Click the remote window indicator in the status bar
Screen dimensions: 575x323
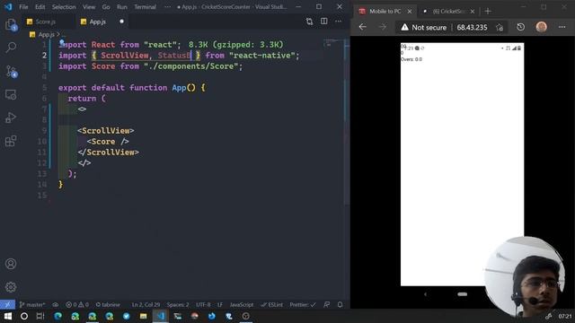7,305
